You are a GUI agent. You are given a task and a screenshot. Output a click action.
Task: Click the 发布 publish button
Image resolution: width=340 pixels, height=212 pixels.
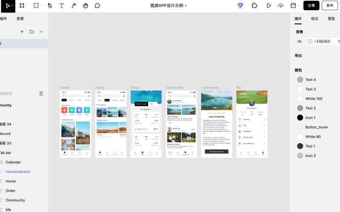click(330, 6)
